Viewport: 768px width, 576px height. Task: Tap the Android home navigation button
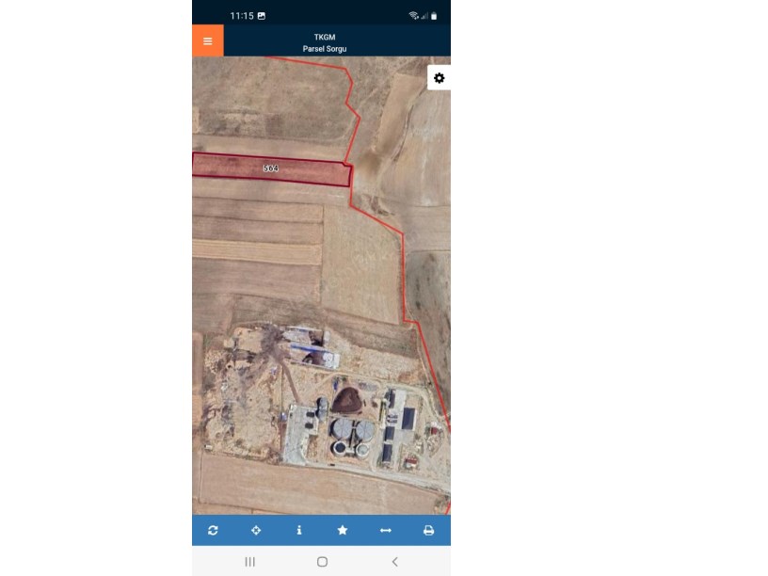pyautogui.click(x=322, y=561)
